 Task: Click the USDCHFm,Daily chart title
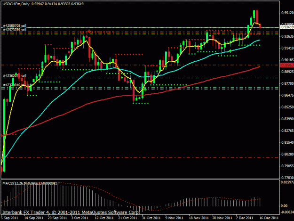tap(16, 4)
